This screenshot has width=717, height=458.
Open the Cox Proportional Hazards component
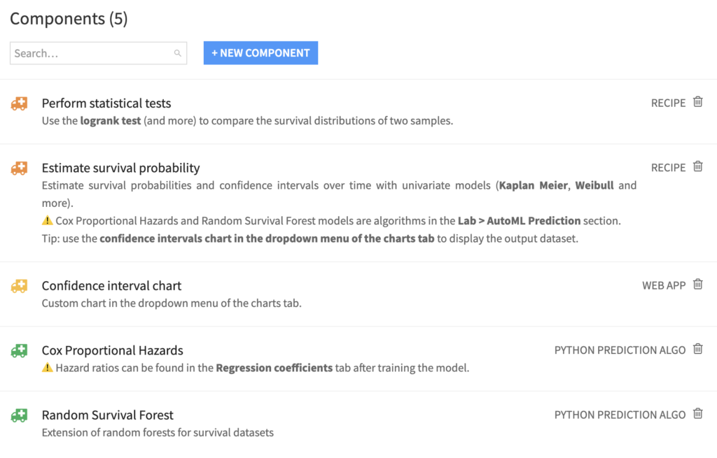click(x=112, y=350)
